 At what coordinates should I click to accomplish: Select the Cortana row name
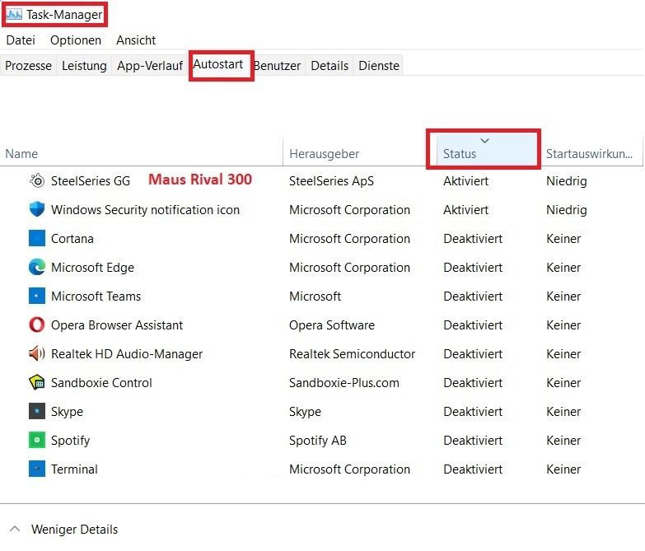pos(72,239)
